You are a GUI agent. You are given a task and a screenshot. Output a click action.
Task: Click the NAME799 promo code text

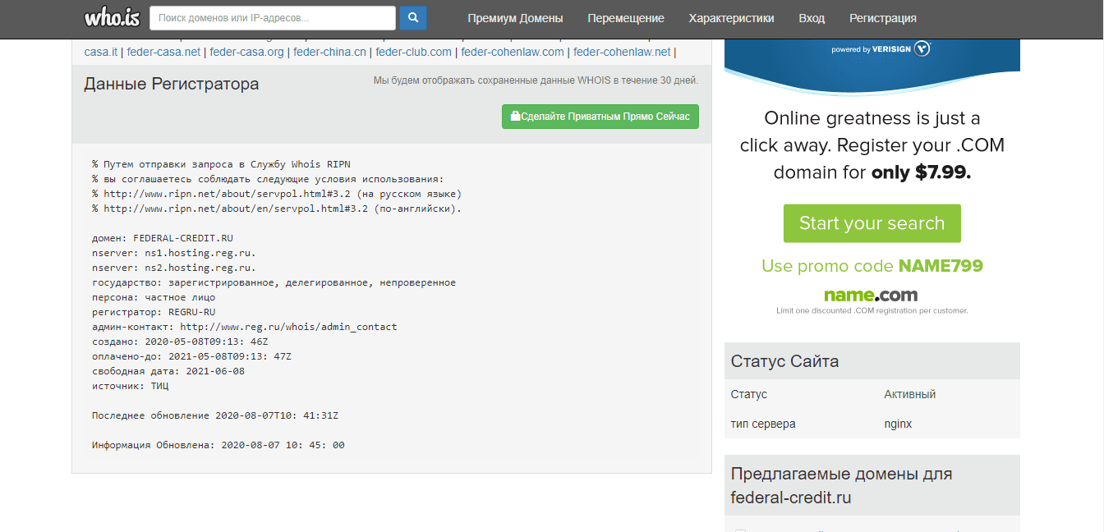coord(941,266)
